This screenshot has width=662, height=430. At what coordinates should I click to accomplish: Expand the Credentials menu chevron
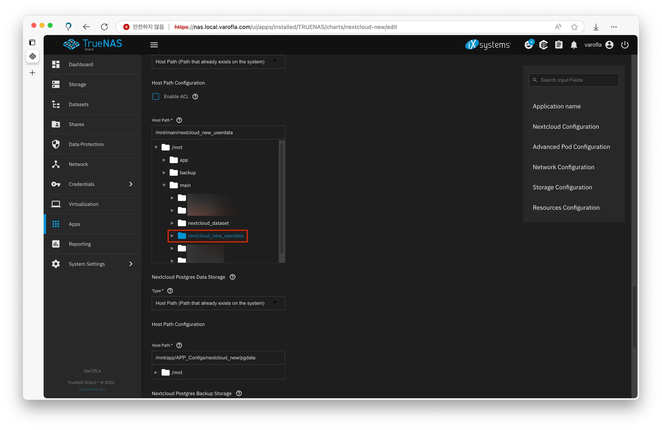click(131, 184)
